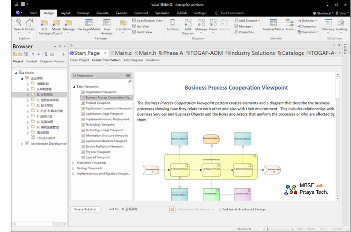This screenshot has height=232, width=351.
Task: Open Behavior dropdown
Action: click(307, 20)
